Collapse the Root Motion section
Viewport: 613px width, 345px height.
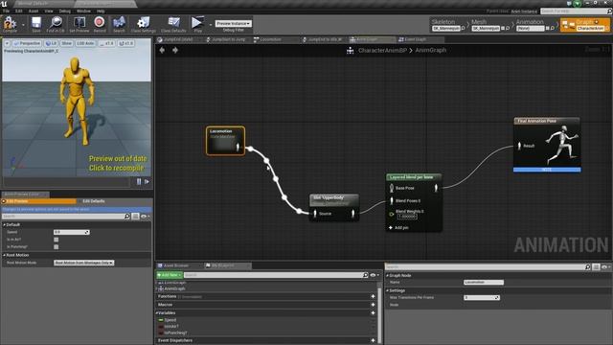pyautogui.click(x=5, y=255)
